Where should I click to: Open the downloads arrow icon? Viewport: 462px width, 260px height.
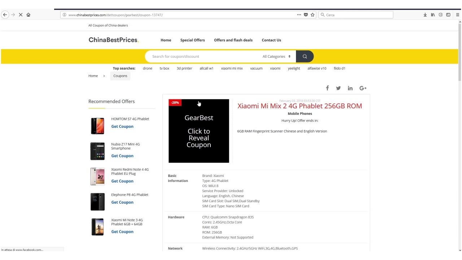(425, 15)
